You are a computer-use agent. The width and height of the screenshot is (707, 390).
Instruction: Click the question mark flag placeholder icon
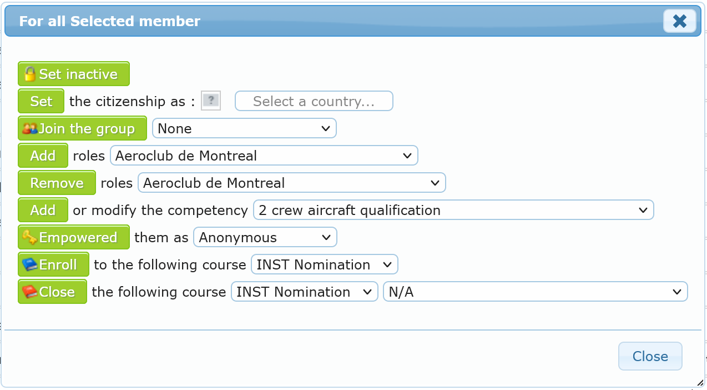click(211, 101)
